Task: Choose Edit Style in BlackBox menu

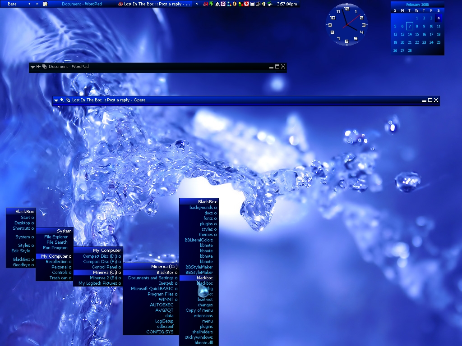Action: pos(21,251)
